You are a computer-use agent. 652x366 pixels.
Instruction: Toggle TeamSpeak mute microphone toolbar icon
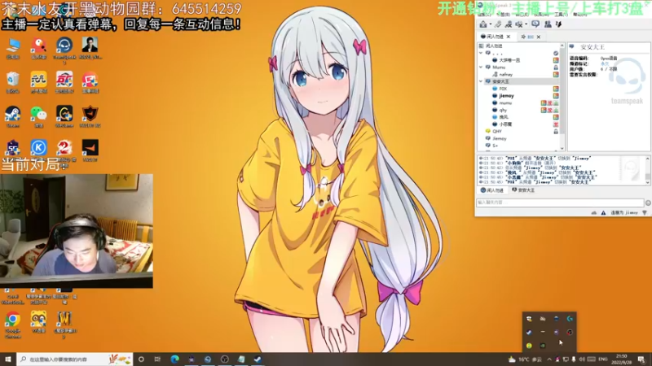click(508, 24)
